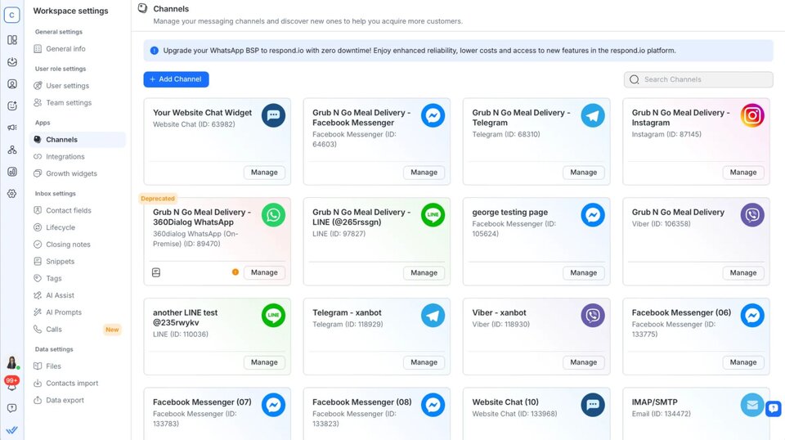This screenshot has width=785, height=440.
Task: Open Contacts import page
Action: tap(78, 383)
